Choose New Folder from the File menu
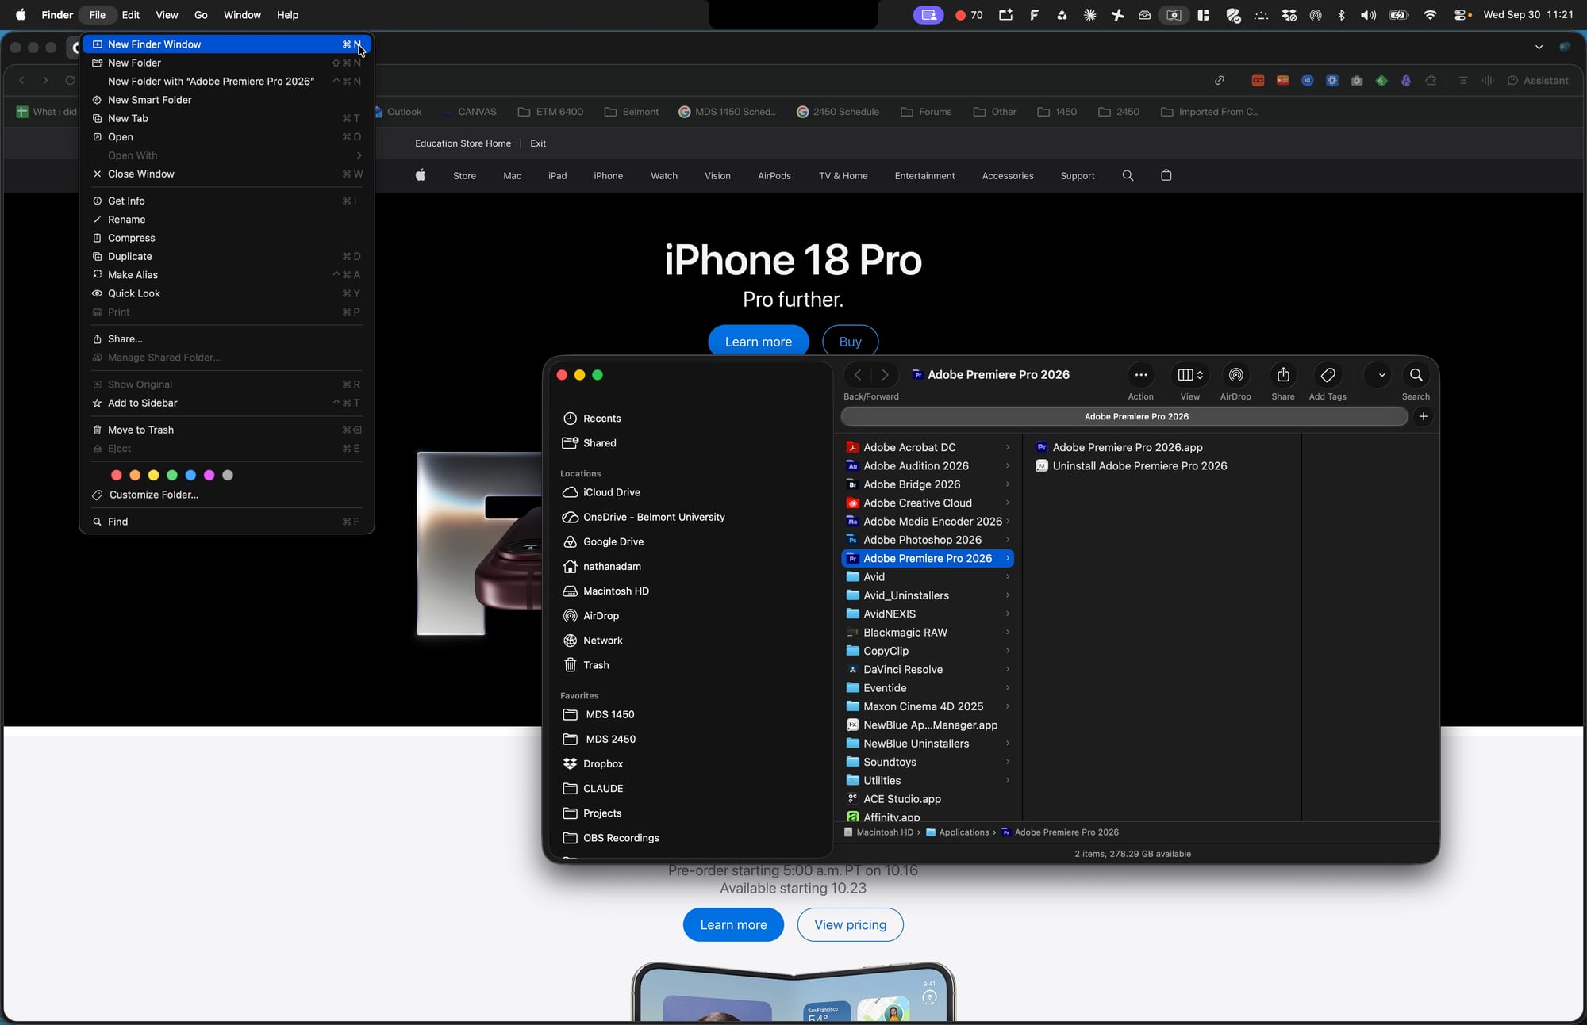The image size is (1587, 1025). pyautogui.click(x=227, y=63)
